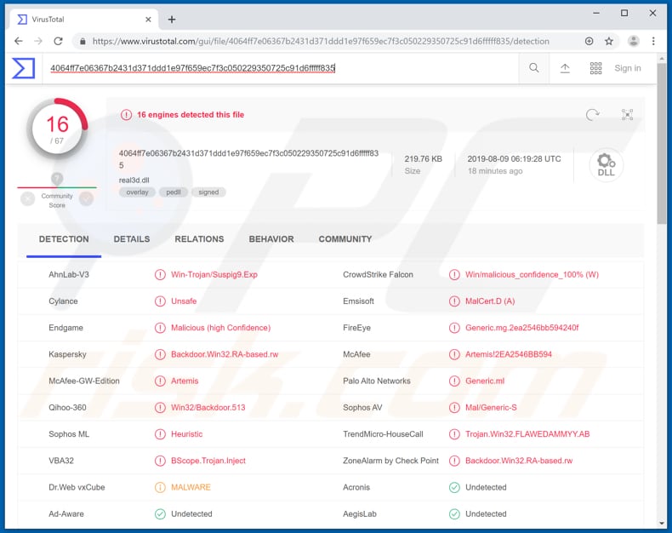This screenshot has height=533, width=672.
Task: Switch to the COMMUNITY tab
Action: coord(345,239)
